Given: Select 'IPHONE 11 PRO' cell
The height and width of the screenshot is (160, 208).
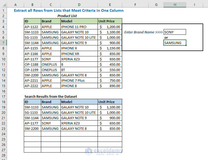Looking at the screenshot, I should pos(79,27).
